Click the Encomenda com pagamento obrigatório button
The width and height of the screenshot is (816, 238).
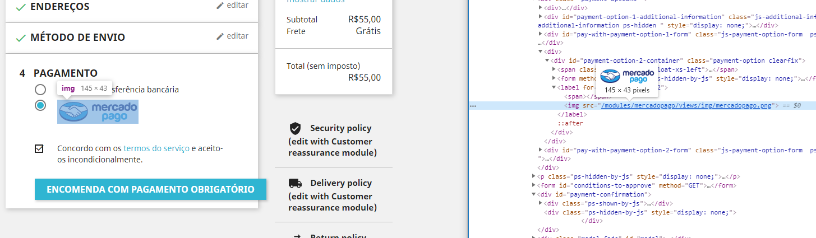click(150, 189)
